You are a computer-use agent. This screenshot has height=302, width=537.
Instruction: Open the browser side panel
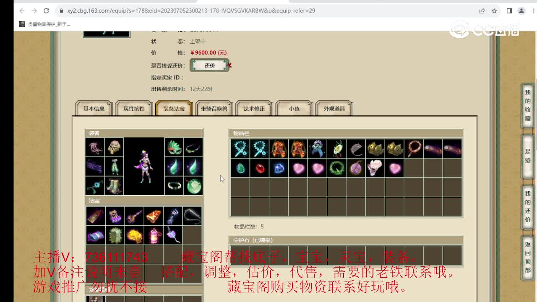[509, 10]
